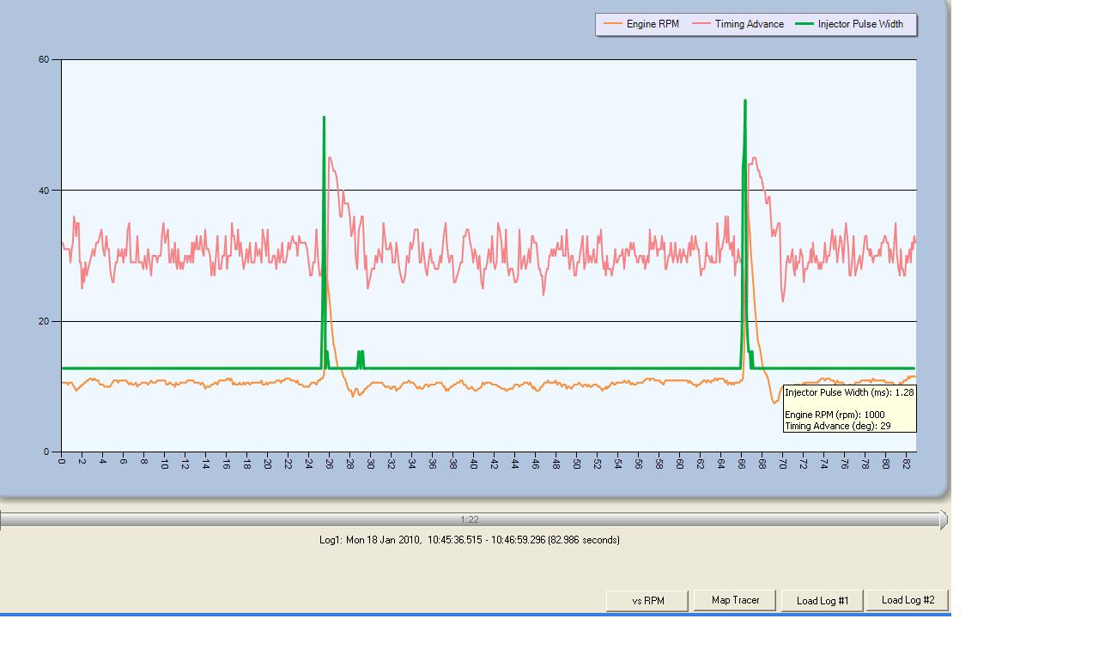The image size is (1099, 661).
Task: Click the timeline slider bar labeled 1:22
Action: 470,519
